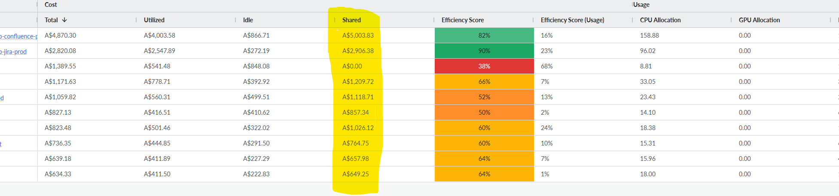Sort by the Idle column header
This screenshot has width=839, height=196.
248,20
